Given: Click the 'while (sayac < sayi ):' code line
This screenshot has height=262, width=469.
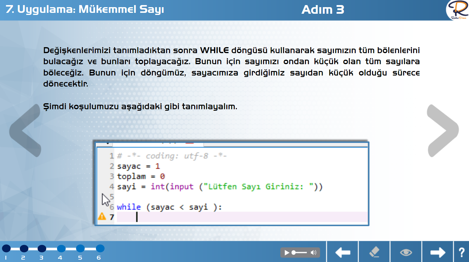Looking at the screenshot, I should pos(169,207).
